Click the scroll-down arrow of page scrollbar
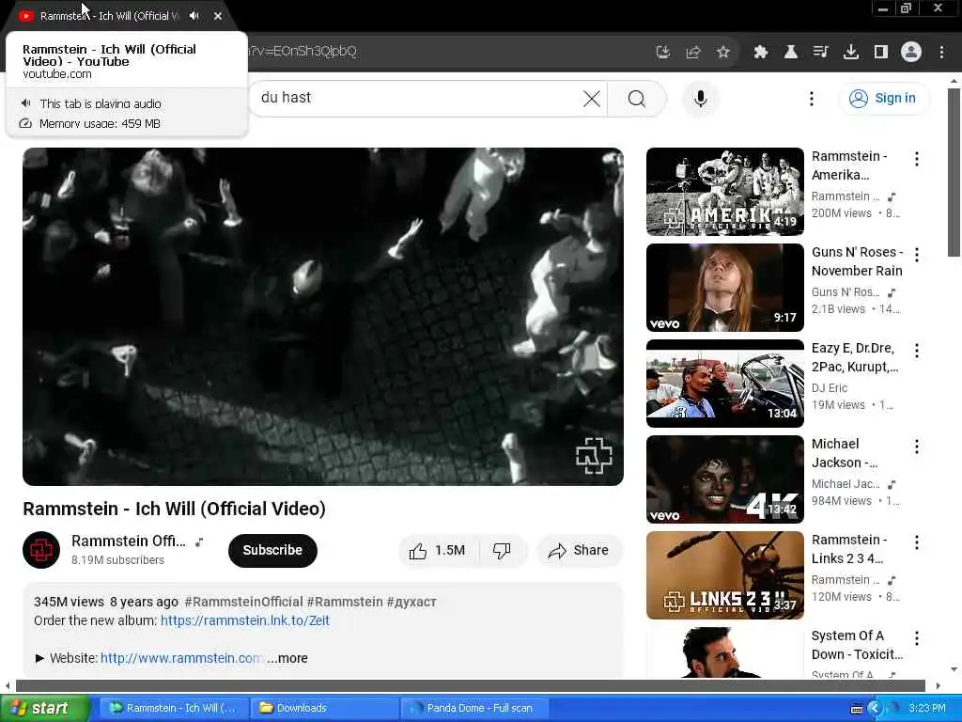Image resolution: width=962 pixels, height=722 pixels. [954, 669]
